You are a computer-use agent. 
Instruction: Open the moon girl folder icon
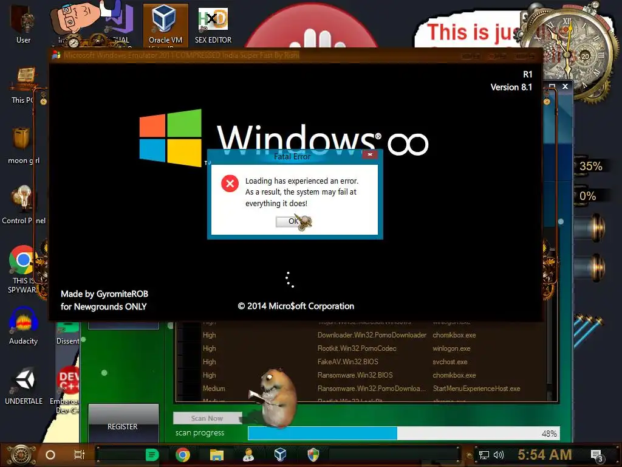point(23,146)
